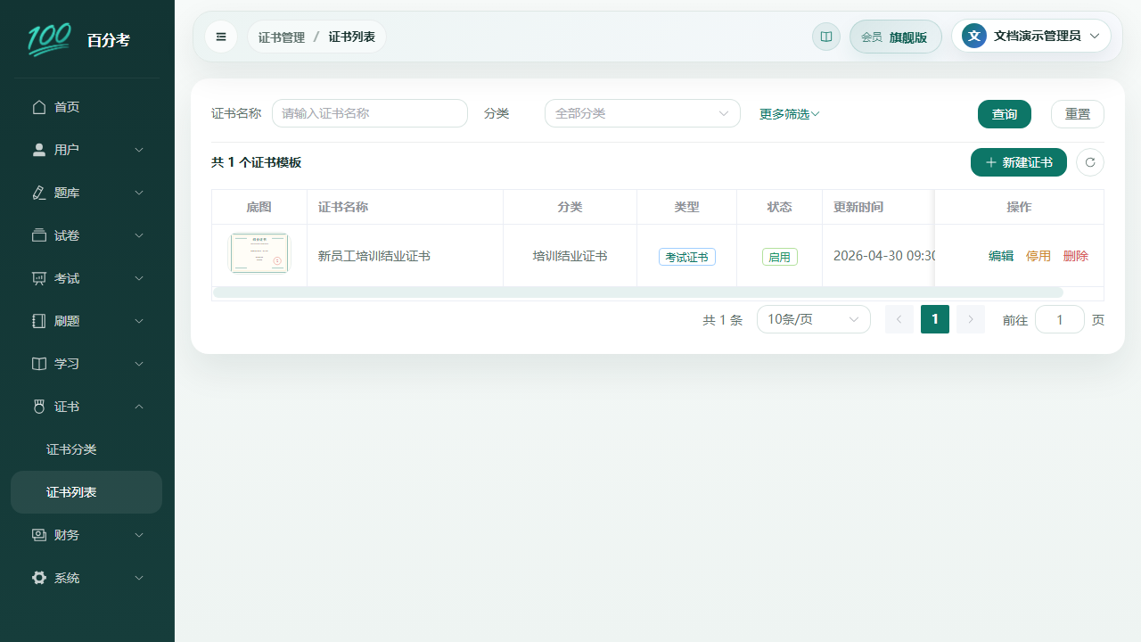Go to previous page arrow
The width and height of the screenshot is (1141, 642).
click(899, 319)
